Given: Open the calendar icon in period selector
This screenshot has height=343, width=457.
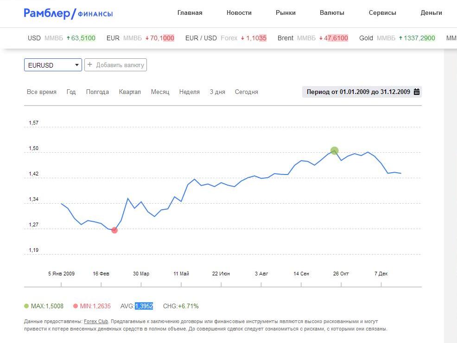Looking at the screenshot, I should pyautogui.click(x=417, y=92).
